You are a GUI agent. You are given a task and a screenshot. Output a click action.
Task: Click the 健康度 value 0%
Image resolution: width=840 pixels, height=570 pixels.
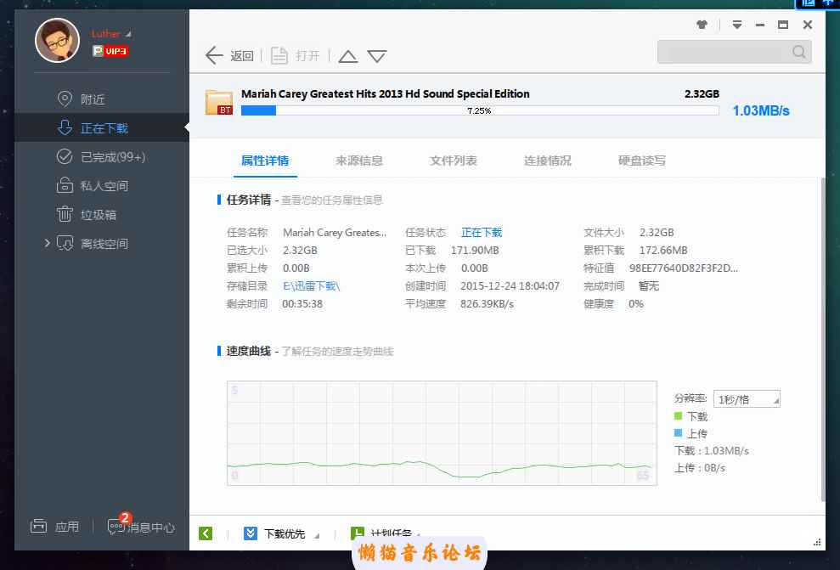tap(636, 303)
